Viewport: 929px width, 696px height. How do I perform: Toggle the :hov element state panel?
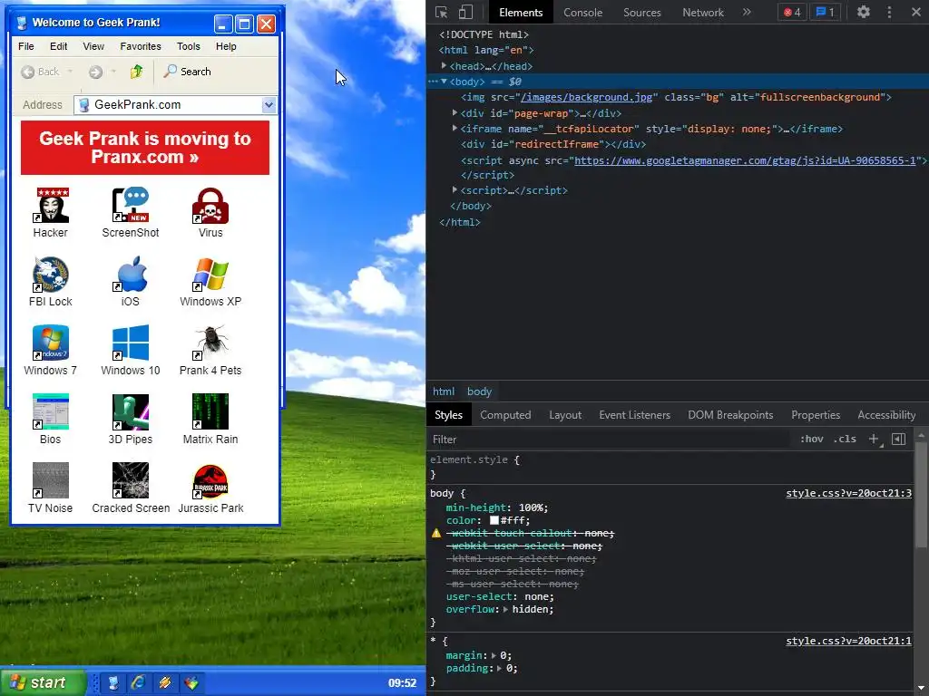812,440
